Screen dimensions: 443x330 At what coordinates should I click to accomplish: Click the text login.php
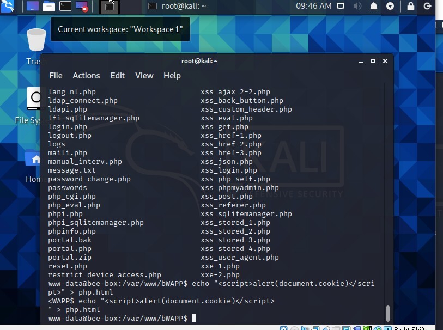[68, 127]
